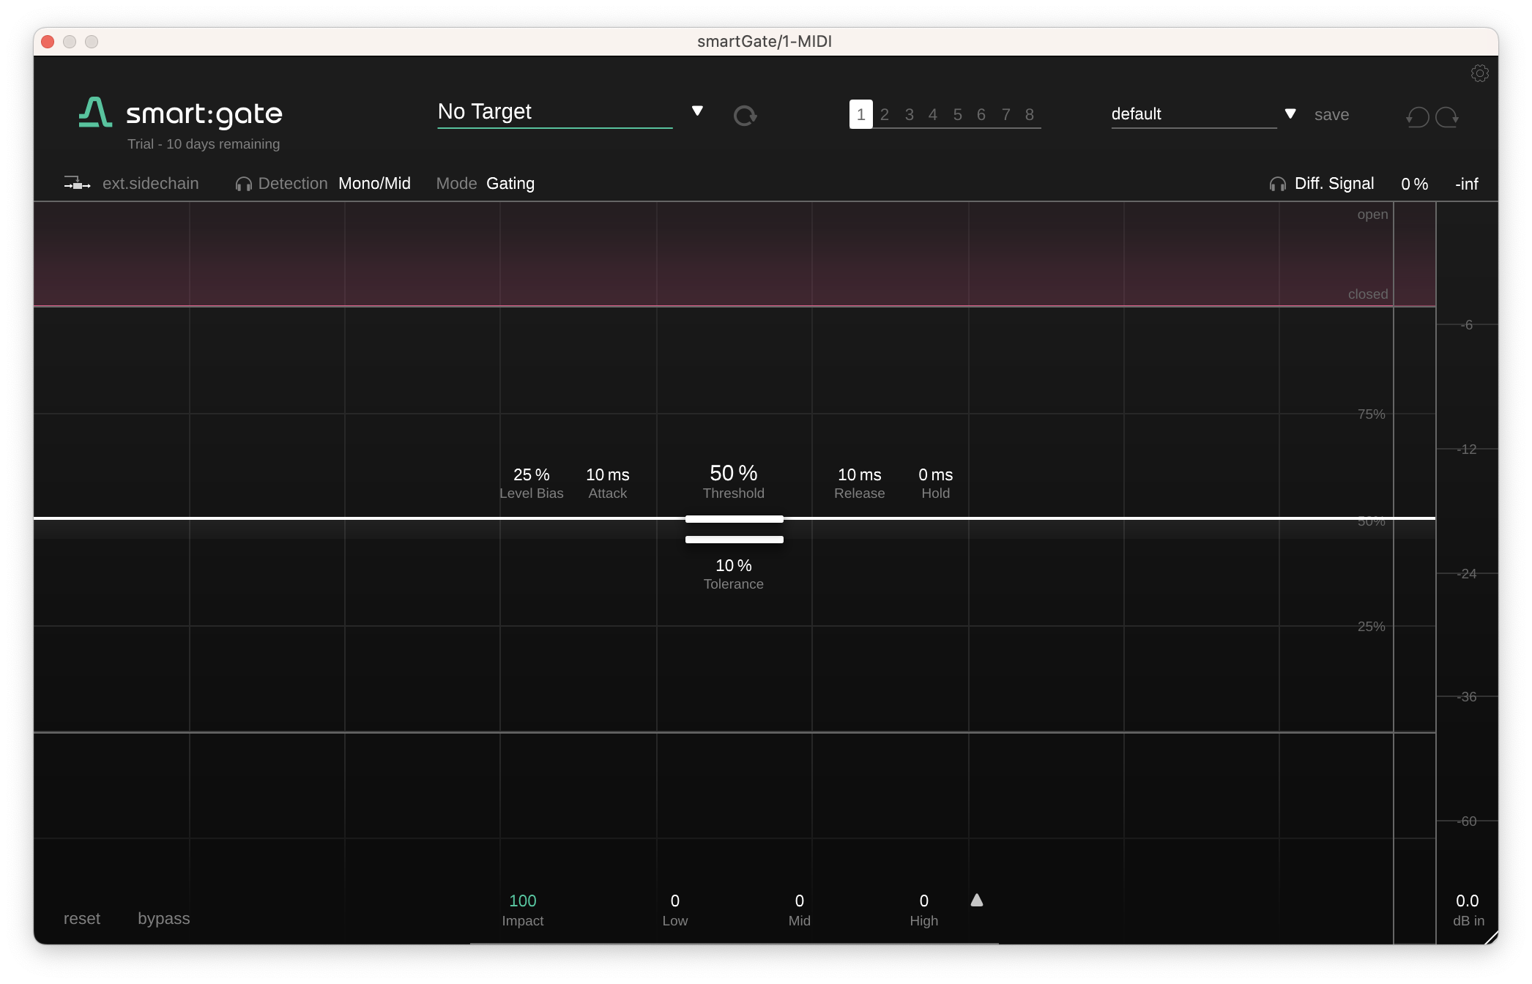Click the reset button

pyautogui.click(x=81, y=918)
